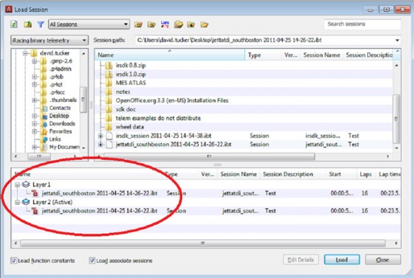Collapse the Layer 1 tree node

(17, 186)
